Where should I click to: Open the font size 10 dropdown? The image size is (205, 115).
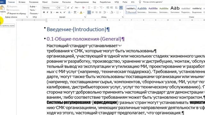point(65,8)
